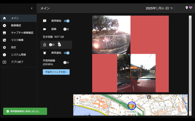This screenshot has width=195, height=121.
Task: Click the アプリ終了 exit icon
Action: 4,62
